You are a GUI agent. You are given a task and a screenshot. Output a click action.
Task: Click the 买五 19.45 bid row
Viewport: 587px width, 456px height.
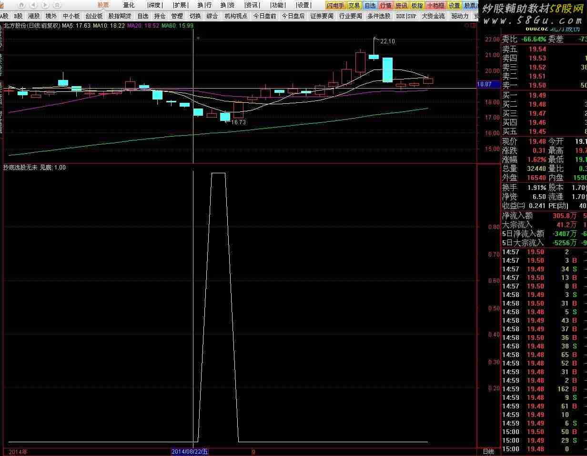[x=544, y=131]
